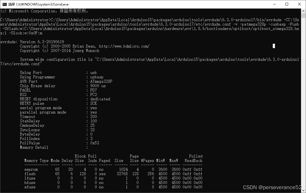The height and width of the screenshot is (193, 306).
Task: Maximize the cmd.exe window
Action: (287, 4)
